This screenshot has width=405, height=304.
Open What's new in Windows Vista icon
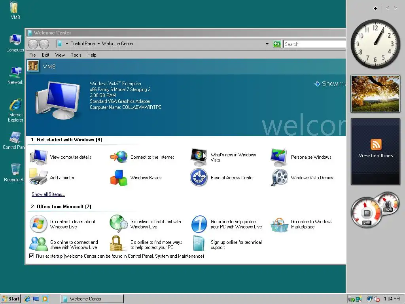pyautogui.click(x=199, y=157)
